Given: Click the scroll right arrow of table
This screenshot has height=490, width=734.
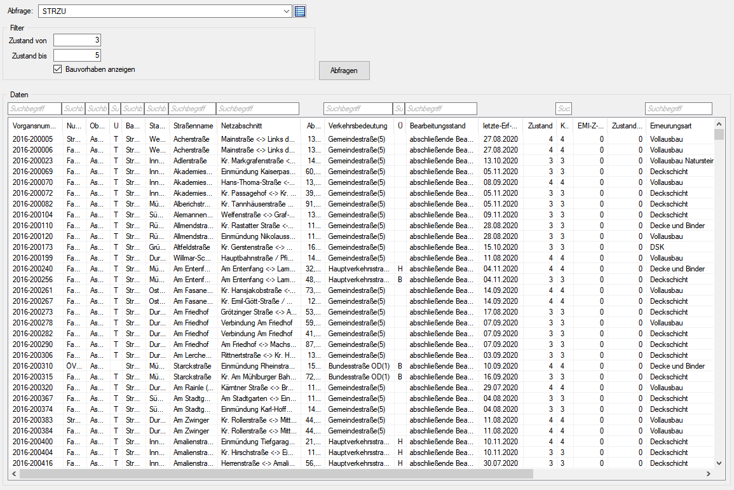Looking at the screenshot, I should point(710,473).
